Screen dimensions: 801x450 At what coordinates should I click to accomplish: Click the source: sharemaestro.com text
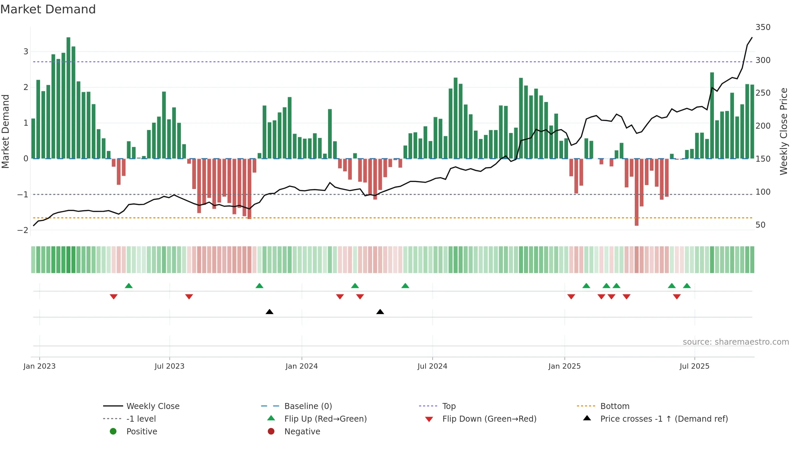(736, 342)
